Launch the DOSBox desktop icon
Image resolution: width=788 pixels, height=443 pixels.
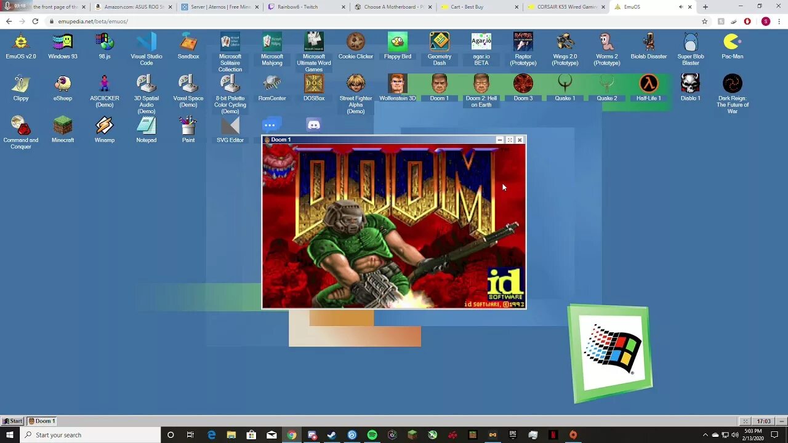pyautogui.click(x=314, y=88)
